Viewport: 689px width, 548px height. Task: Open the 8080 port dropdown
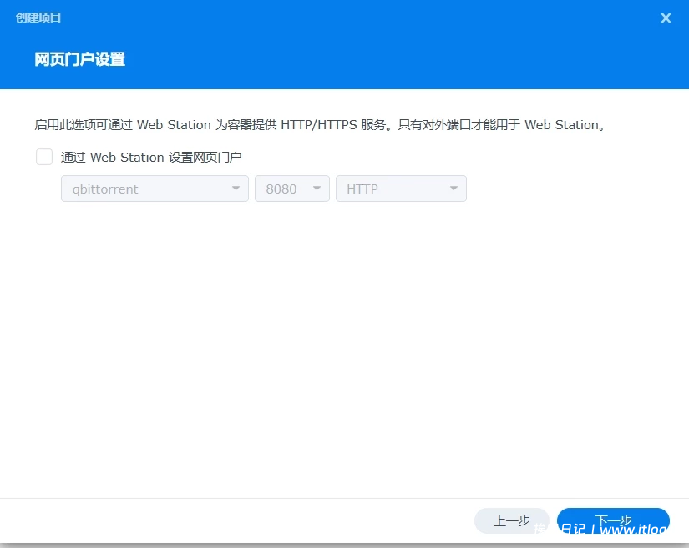point(292,189)
